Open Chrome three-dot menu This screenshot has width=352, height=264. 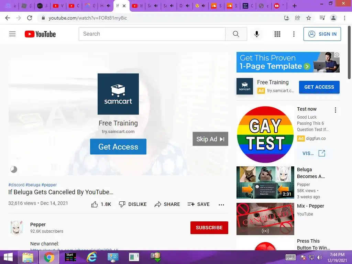tap(344, 18)
